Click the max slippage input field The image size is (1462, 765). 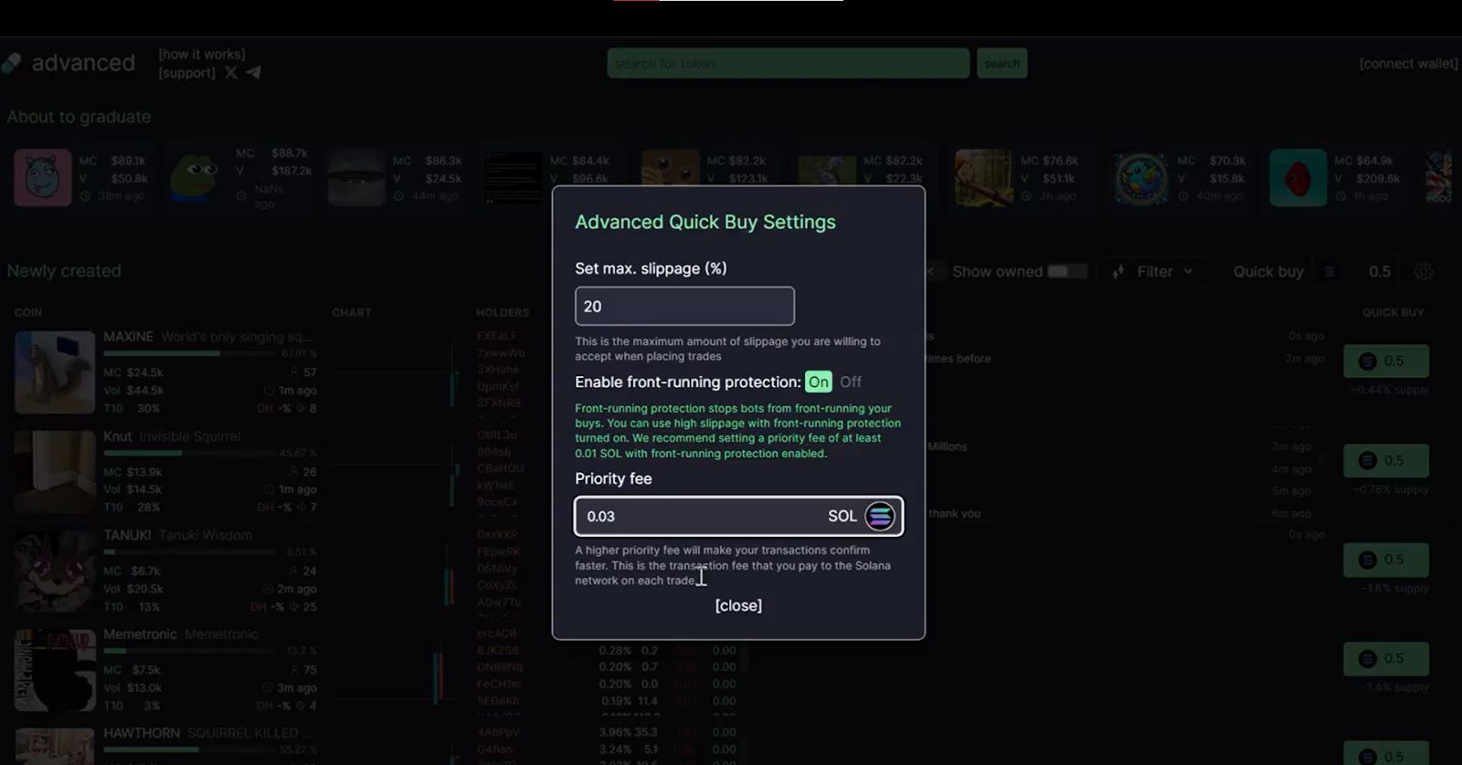pyautogui.click(x=684, y=306)
